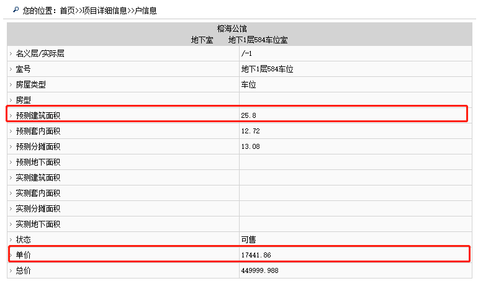
Task: Click the 总价 row label
Action: 23,270
